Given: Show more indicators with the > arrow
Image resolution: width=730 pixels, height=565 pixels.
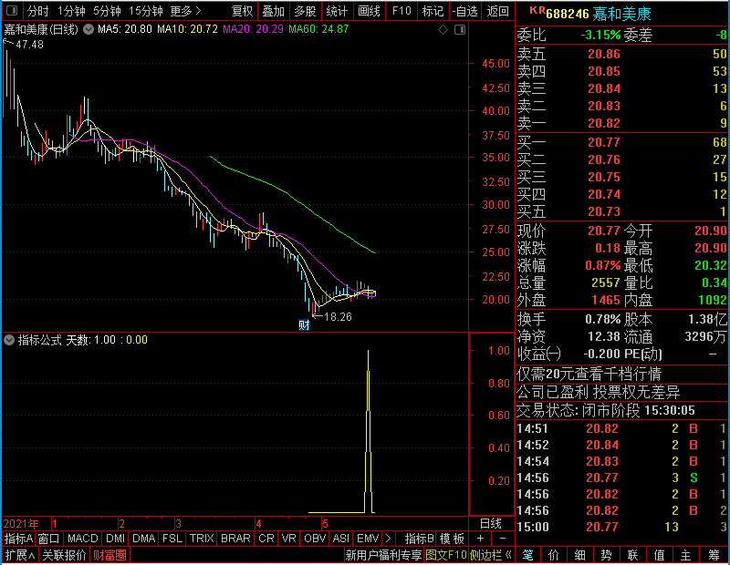Looking at the screenshot, I should (389, 539).
